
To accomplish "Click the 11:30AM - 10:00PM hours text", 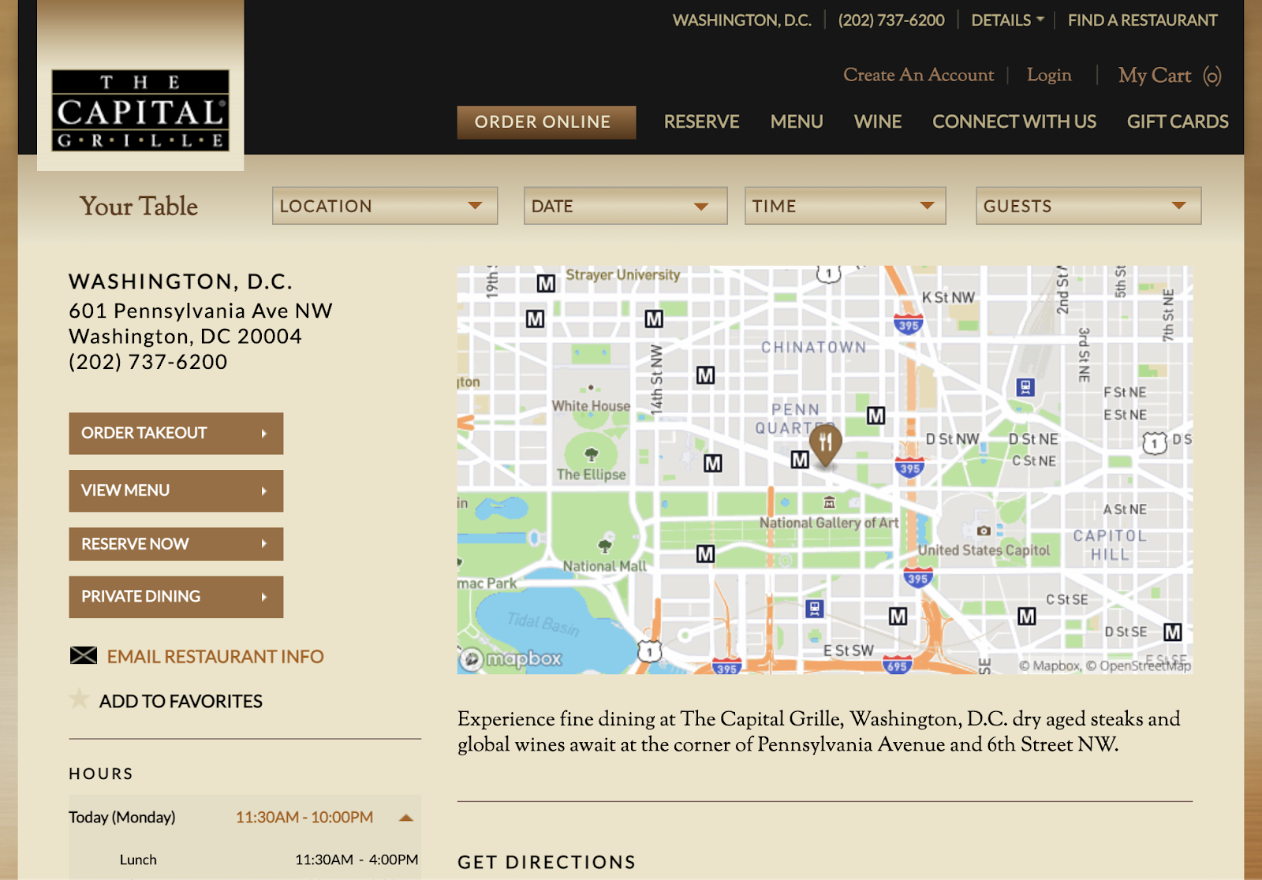I will [304, 818].
